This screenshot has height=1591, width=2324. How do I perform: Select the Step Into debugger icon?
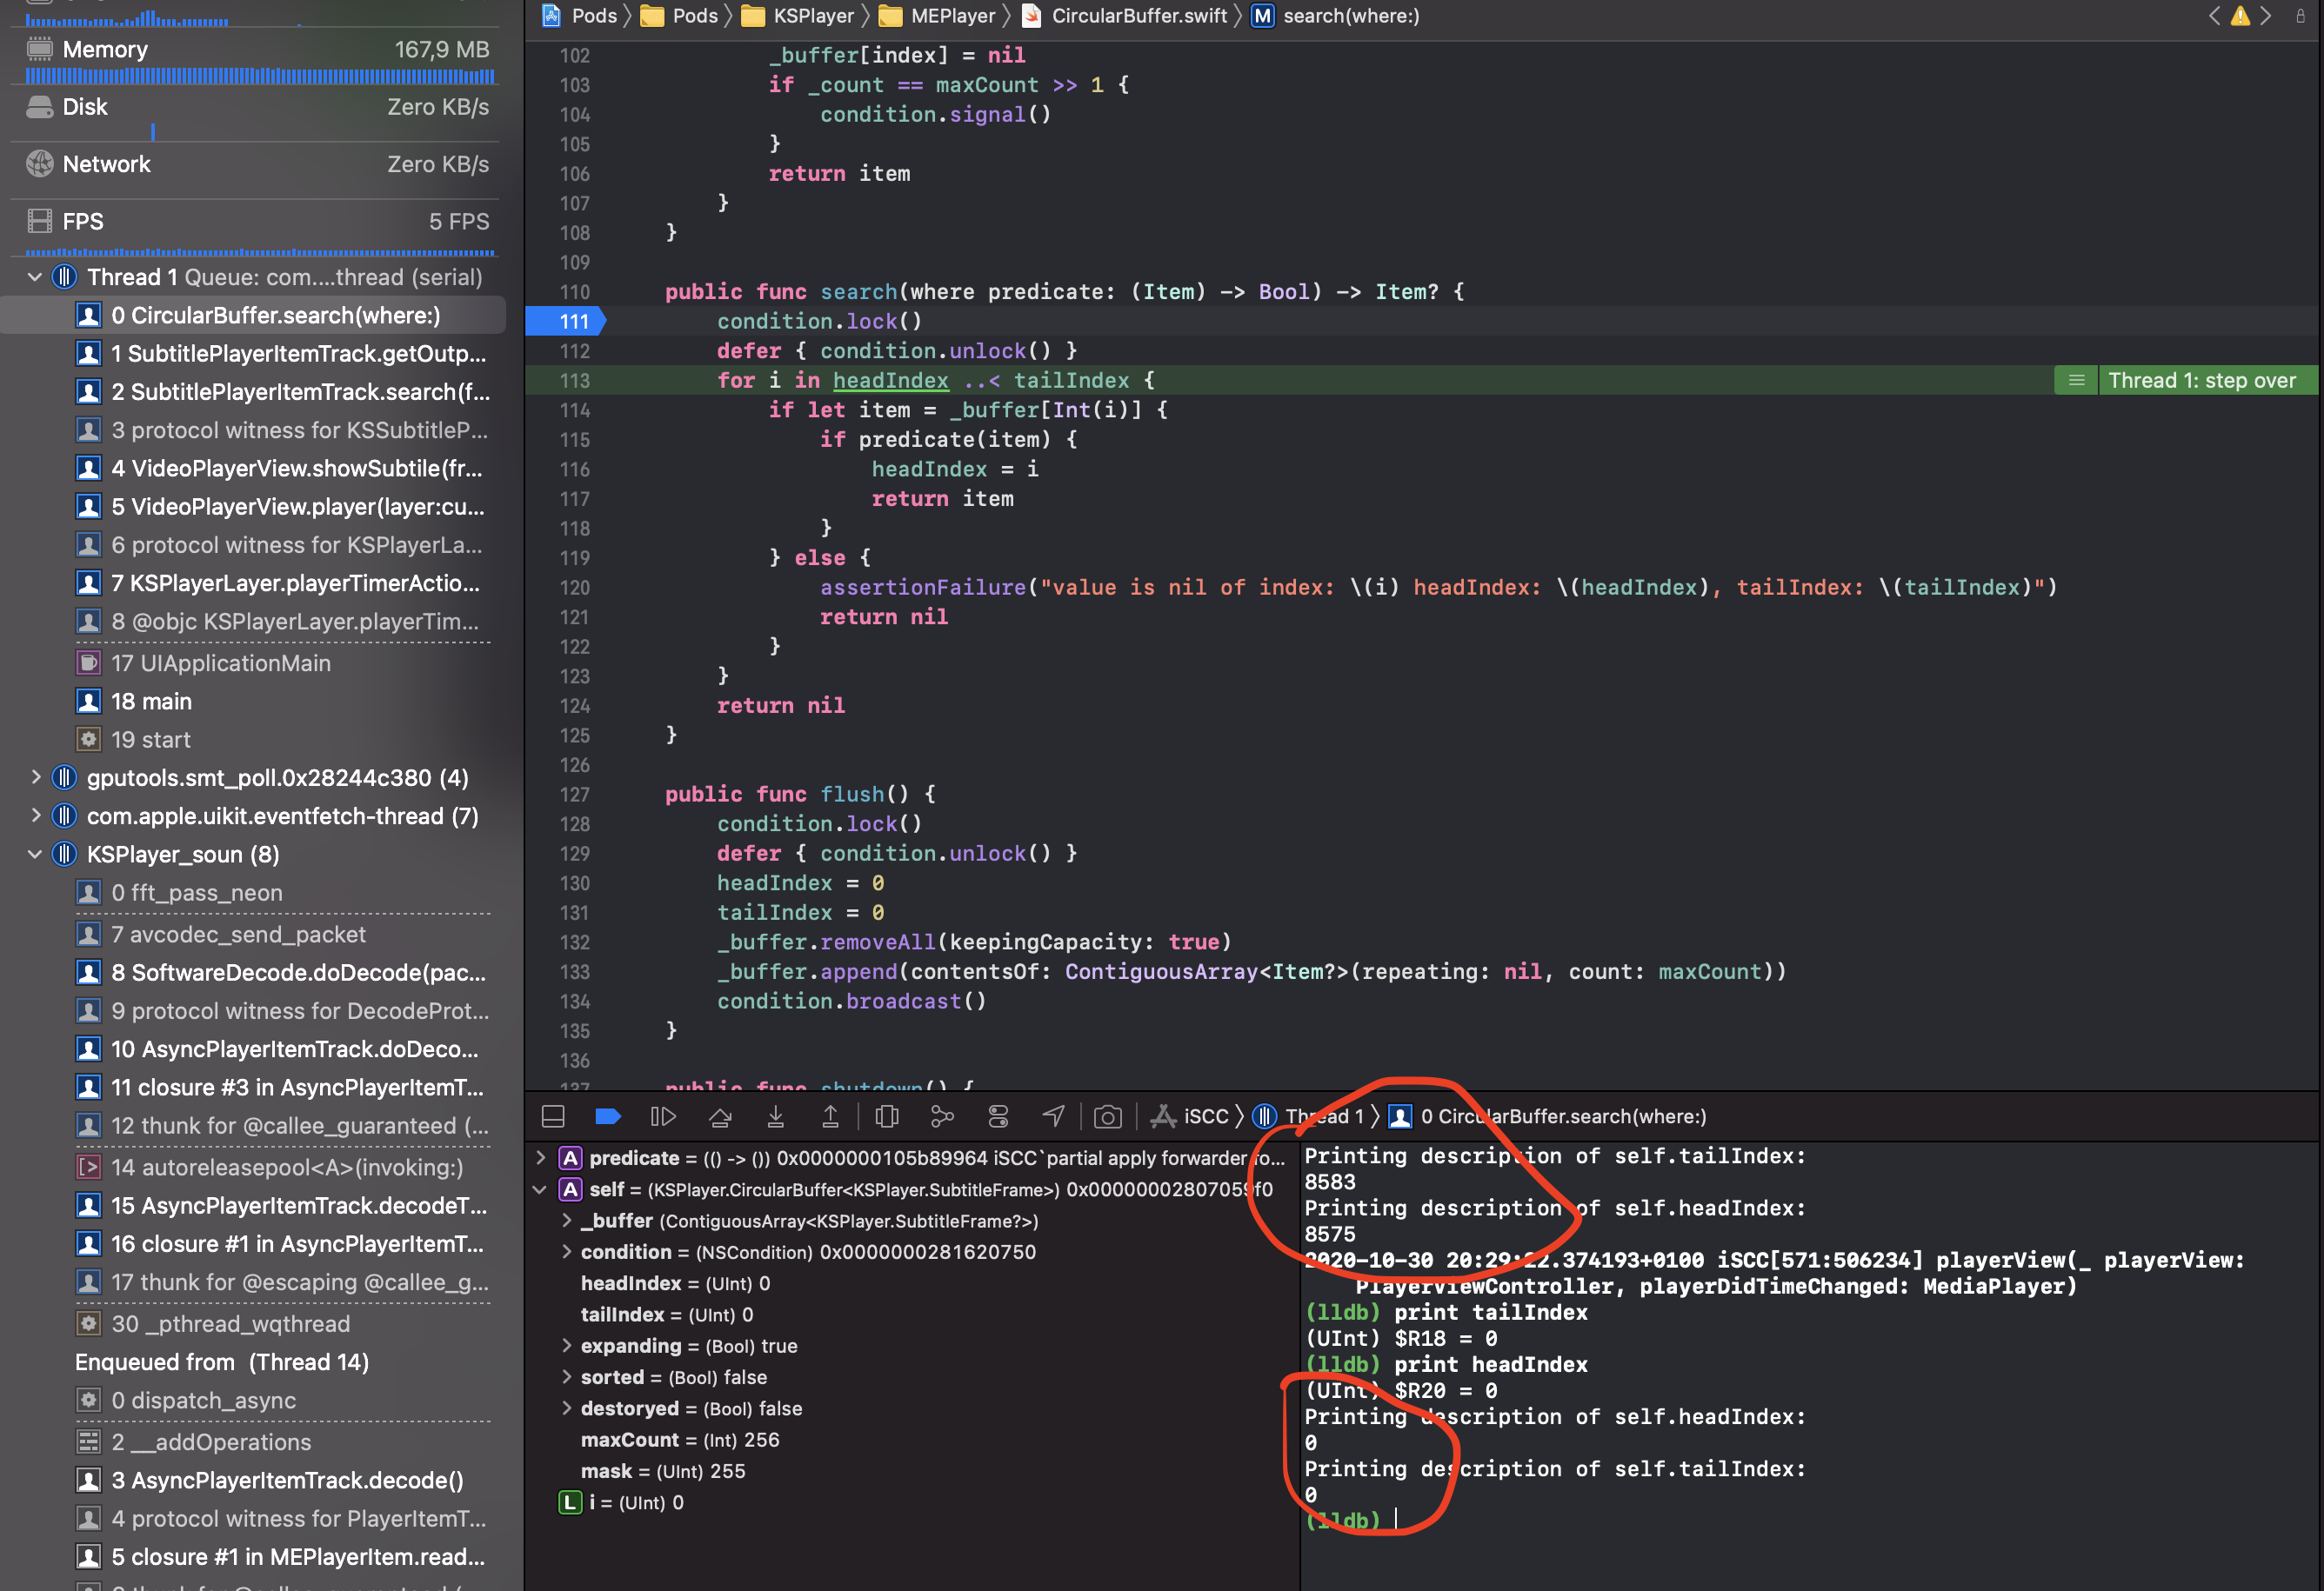coord(776,1116)
